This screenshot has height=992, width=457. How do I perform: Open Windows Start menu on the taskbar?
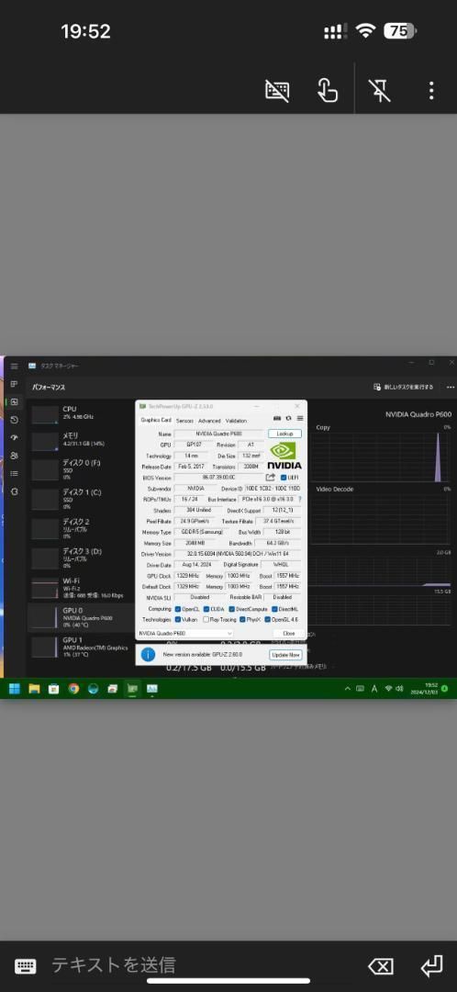tap(15, 688)
